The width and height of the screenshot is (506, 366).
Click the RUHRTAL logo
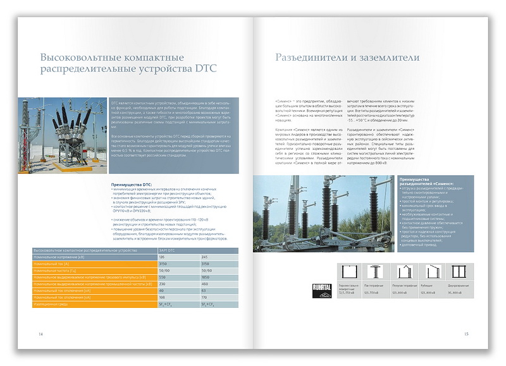coord(322,291)
